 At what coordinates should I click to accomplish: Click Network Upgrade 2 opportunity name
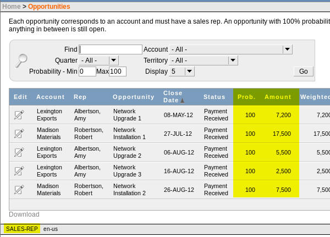127,152
